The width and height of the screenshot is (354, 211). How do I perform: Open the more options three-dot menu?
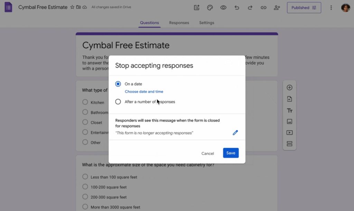click(331, 8)
